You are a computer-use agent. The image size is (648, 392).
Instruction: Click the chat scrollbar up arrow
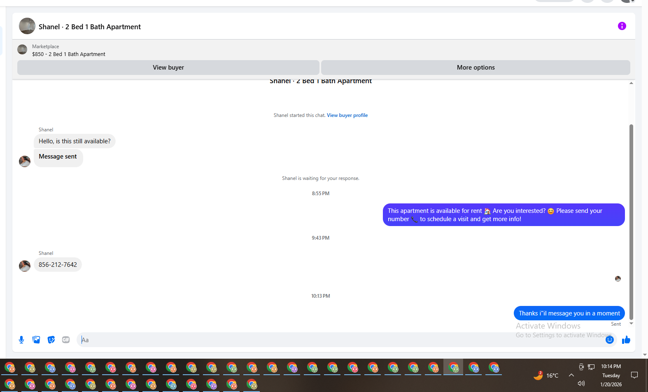(x=631, y=83)
